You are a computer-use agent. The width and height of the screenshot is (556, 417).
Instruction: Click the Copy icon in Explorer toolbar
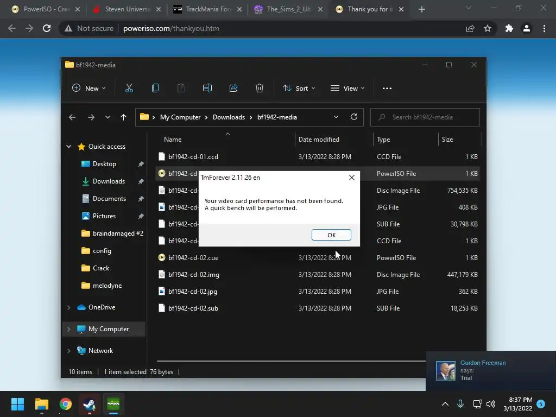155,89
